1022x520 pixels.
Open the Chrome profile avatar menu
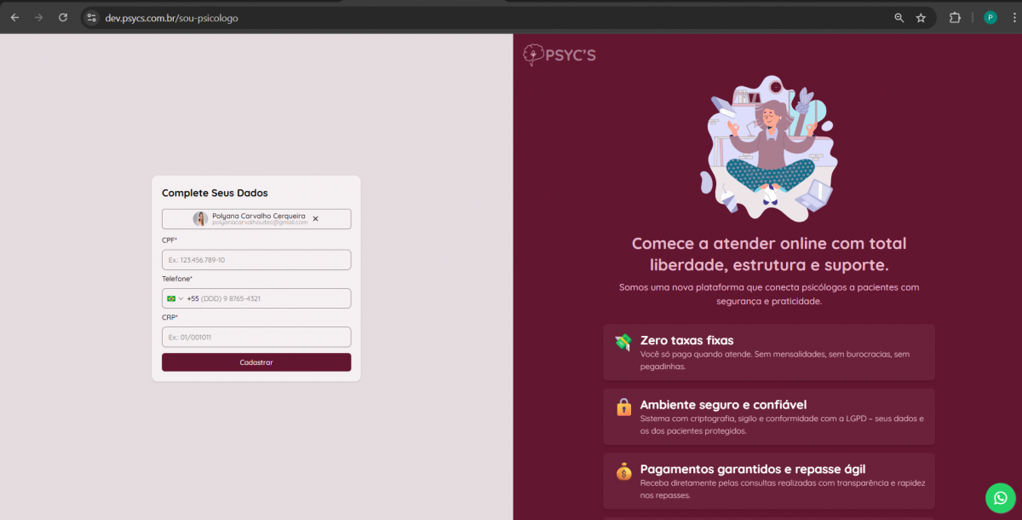click(x=990, y=17)
